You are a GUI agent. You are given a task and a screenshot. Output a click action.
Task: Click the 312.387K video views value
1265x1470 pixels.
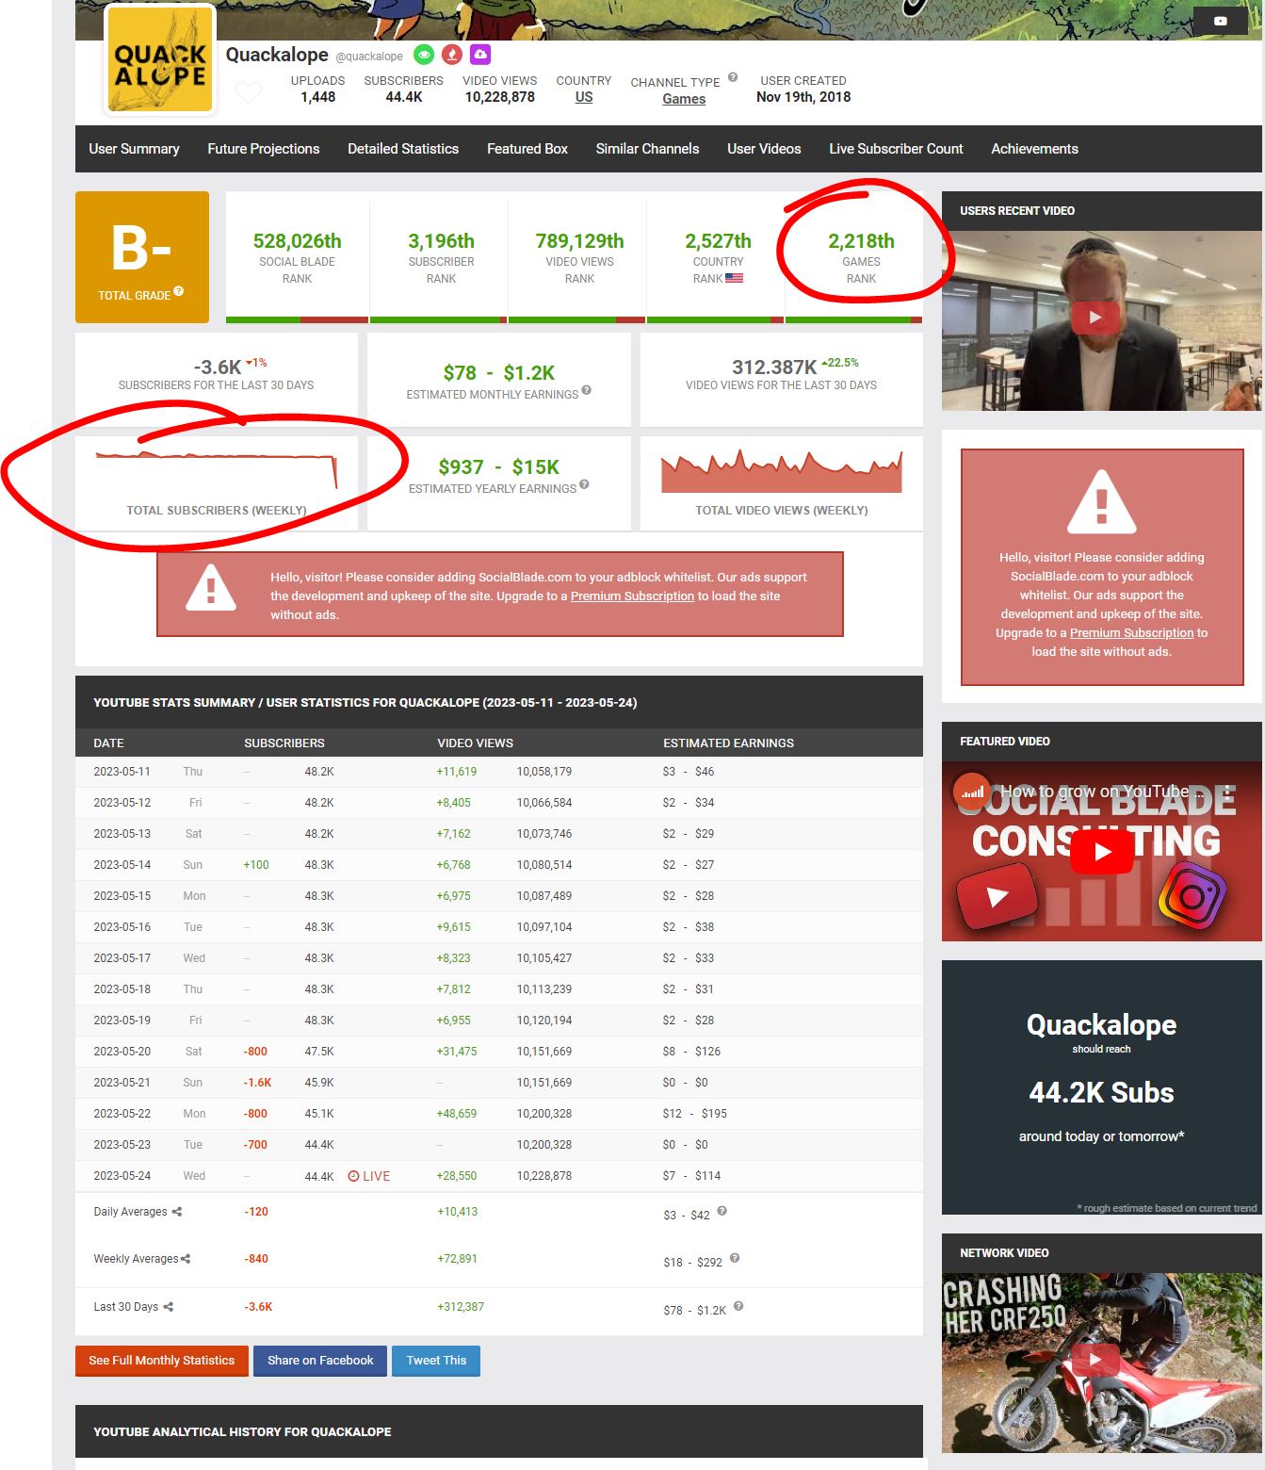click(774, 367)
